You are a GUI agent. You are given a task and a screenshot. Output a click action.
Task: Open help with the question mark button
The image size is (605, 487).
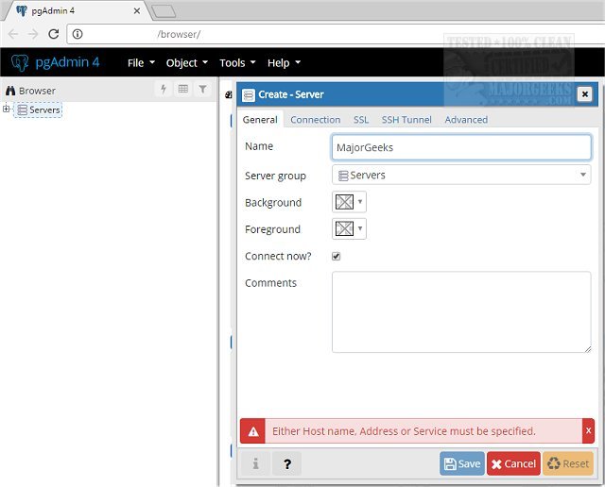(x=286, y=463)
